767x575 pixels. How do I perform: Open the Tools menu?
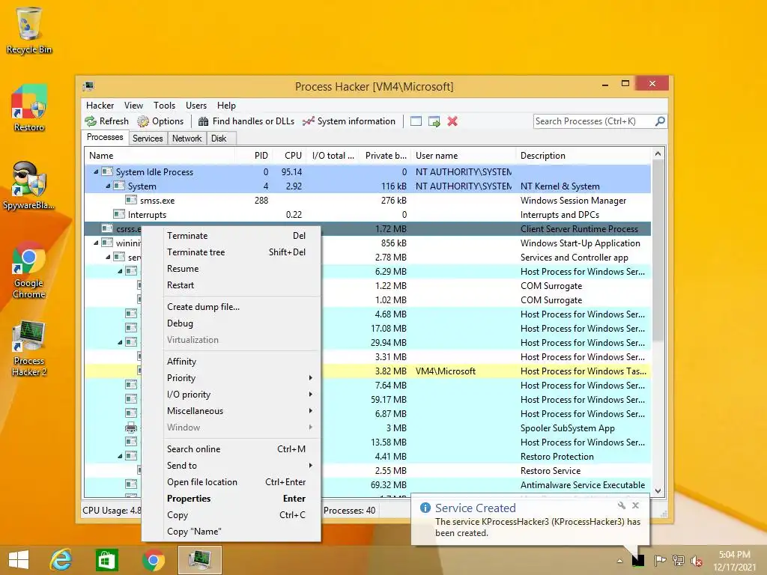[x=164, y=106]
